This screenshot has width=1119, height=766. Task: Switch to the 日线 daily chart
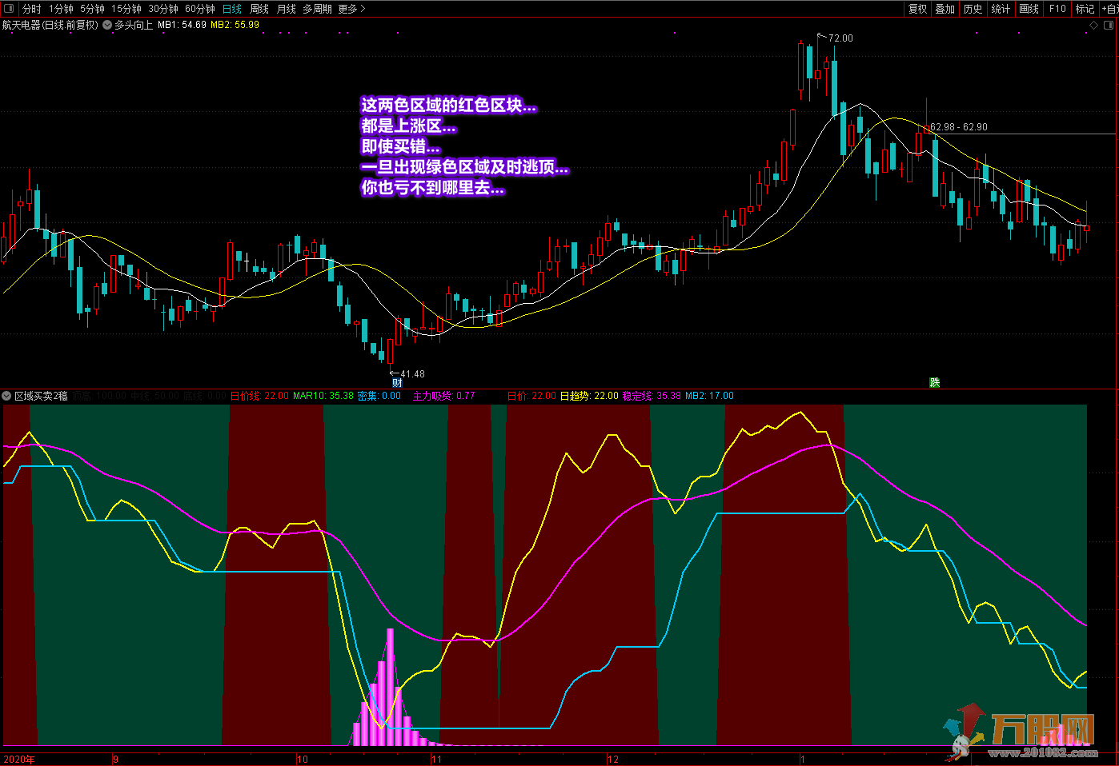tap(232, 9)
